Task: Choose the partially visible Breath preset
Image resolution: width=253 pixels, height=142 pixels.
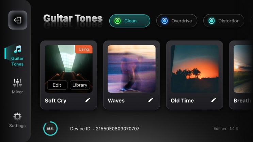Action: coord(241,75)
